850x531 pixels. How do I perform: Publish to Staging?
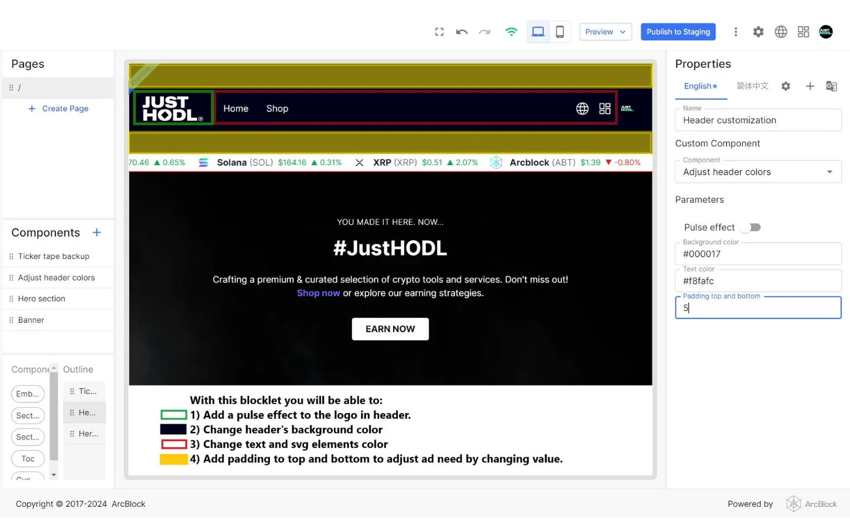pos(678,32)
